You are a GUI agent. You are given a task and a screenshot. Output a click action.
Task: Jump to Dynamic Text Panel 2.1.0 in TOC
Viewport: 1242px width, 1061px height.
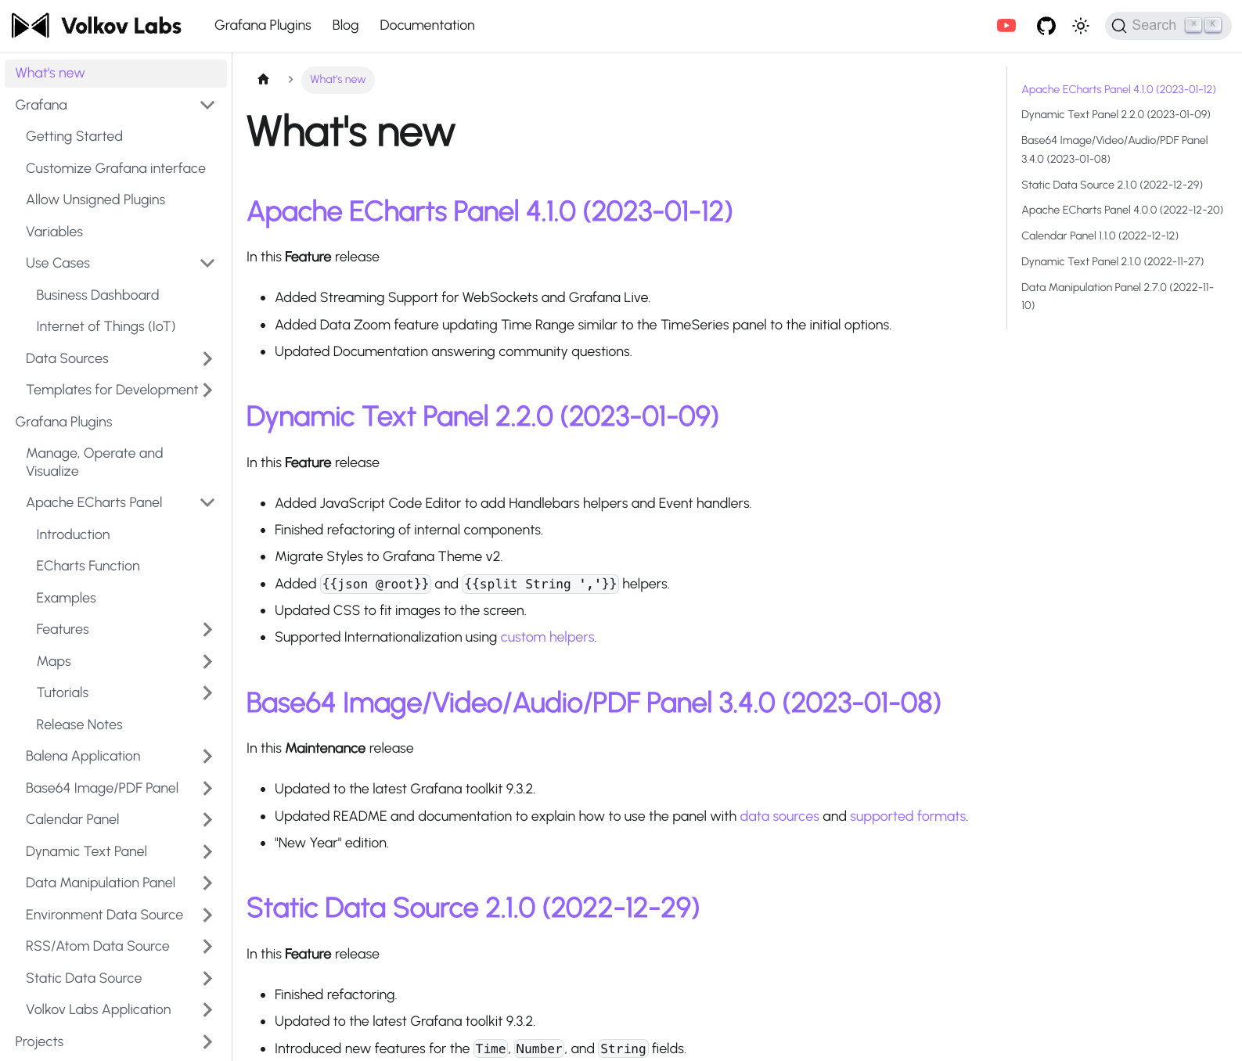(x=1112, y=261)
